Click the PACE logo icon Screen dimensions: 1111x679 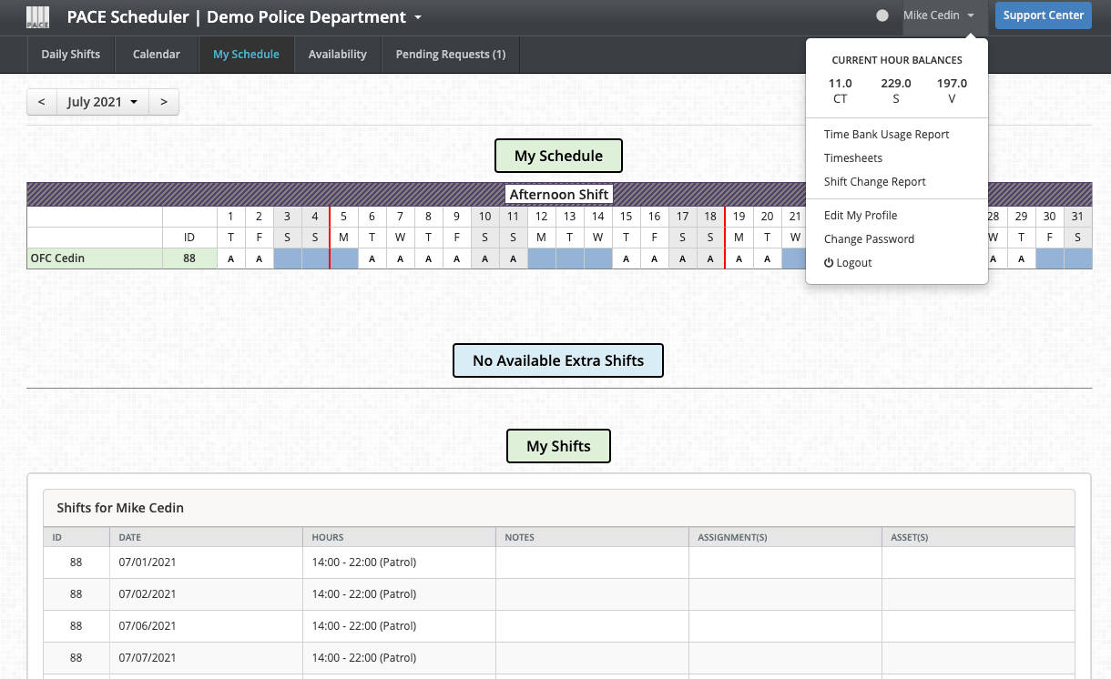pyautogui.click(x=37, y=15)
